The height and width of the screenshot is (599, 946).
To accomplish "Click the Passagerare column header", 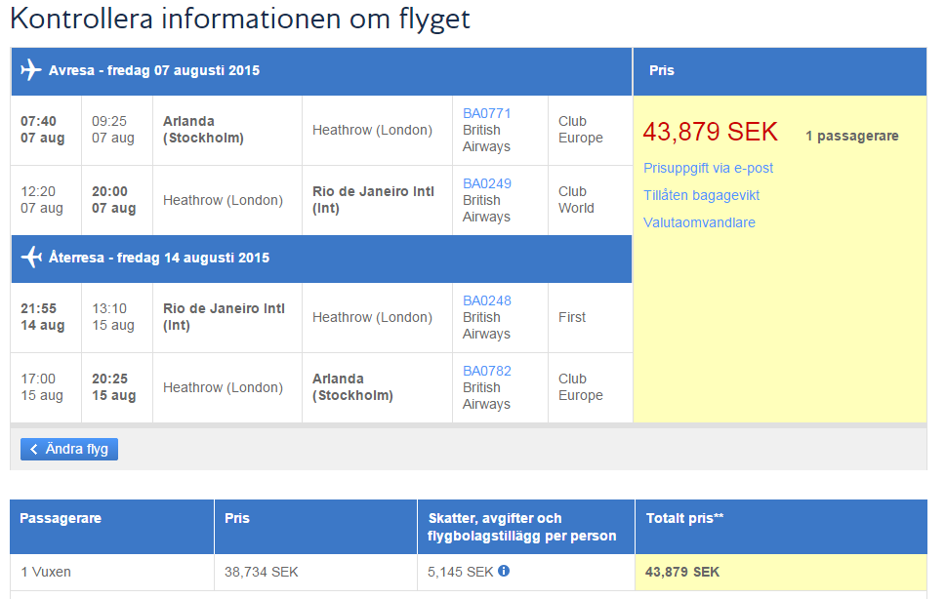I will pos(61,518).
